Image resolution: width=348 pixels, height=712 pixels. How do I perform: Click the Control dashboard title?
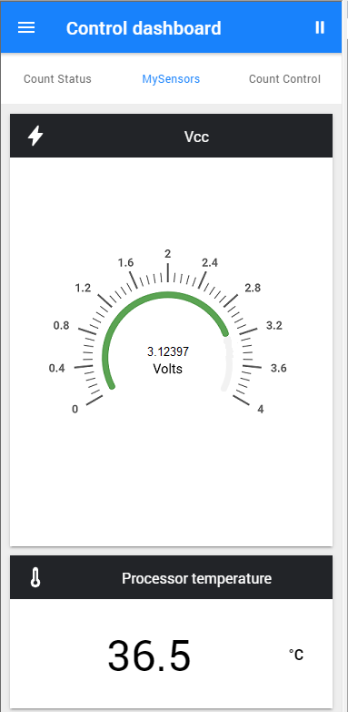pos(144,28)
